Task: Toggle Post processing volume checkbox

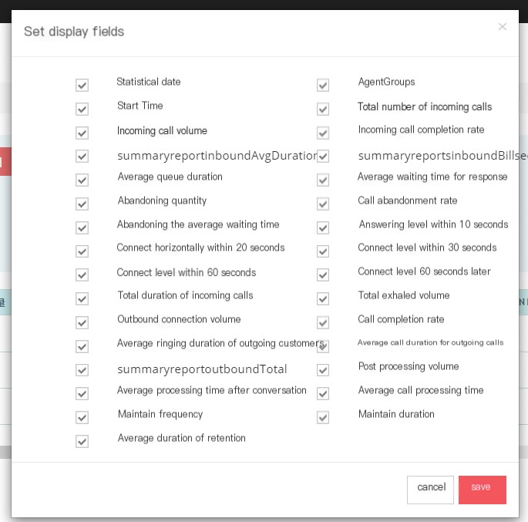Action: coord(323,370)
